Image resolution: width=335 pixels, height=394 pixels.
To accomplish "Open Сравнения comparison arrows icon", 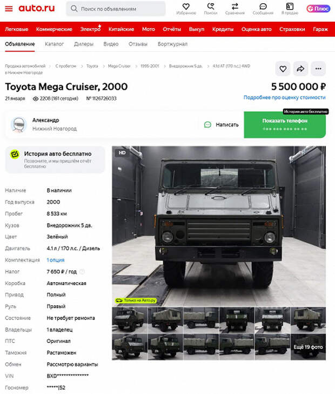I will tap(235, 6).
